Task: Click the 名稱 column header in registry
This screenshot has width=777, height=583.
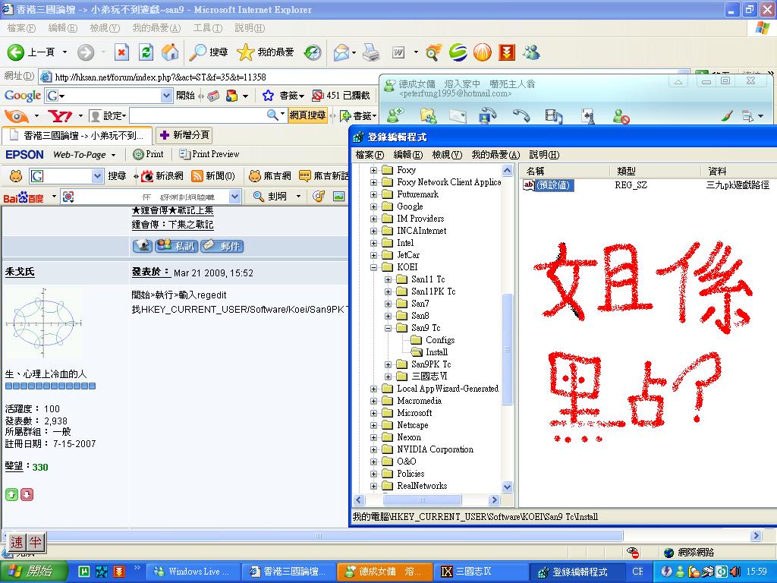Action: (x=564, y=172)
